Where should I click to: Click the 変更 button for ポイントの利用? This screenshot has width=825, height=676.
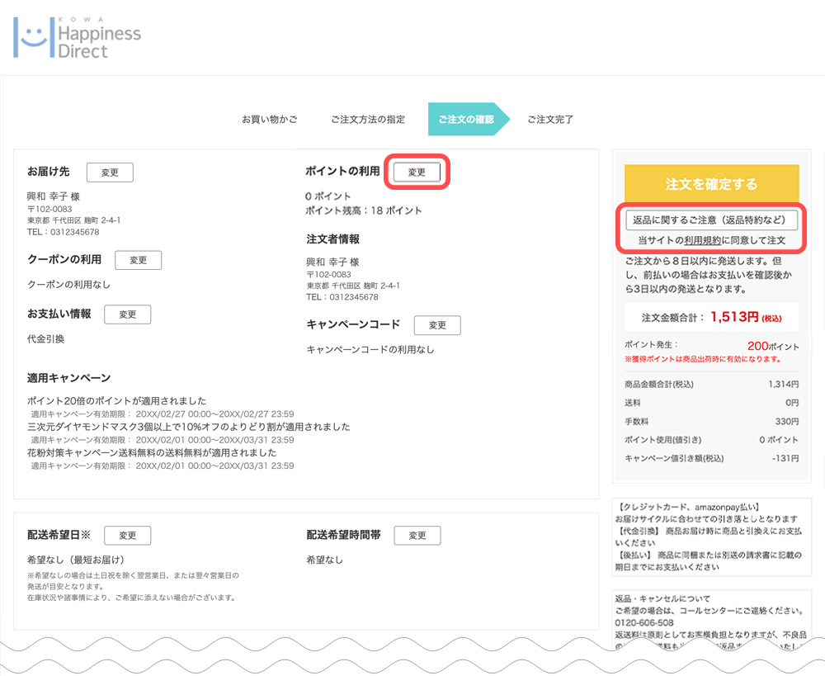(x=417, y=172)
